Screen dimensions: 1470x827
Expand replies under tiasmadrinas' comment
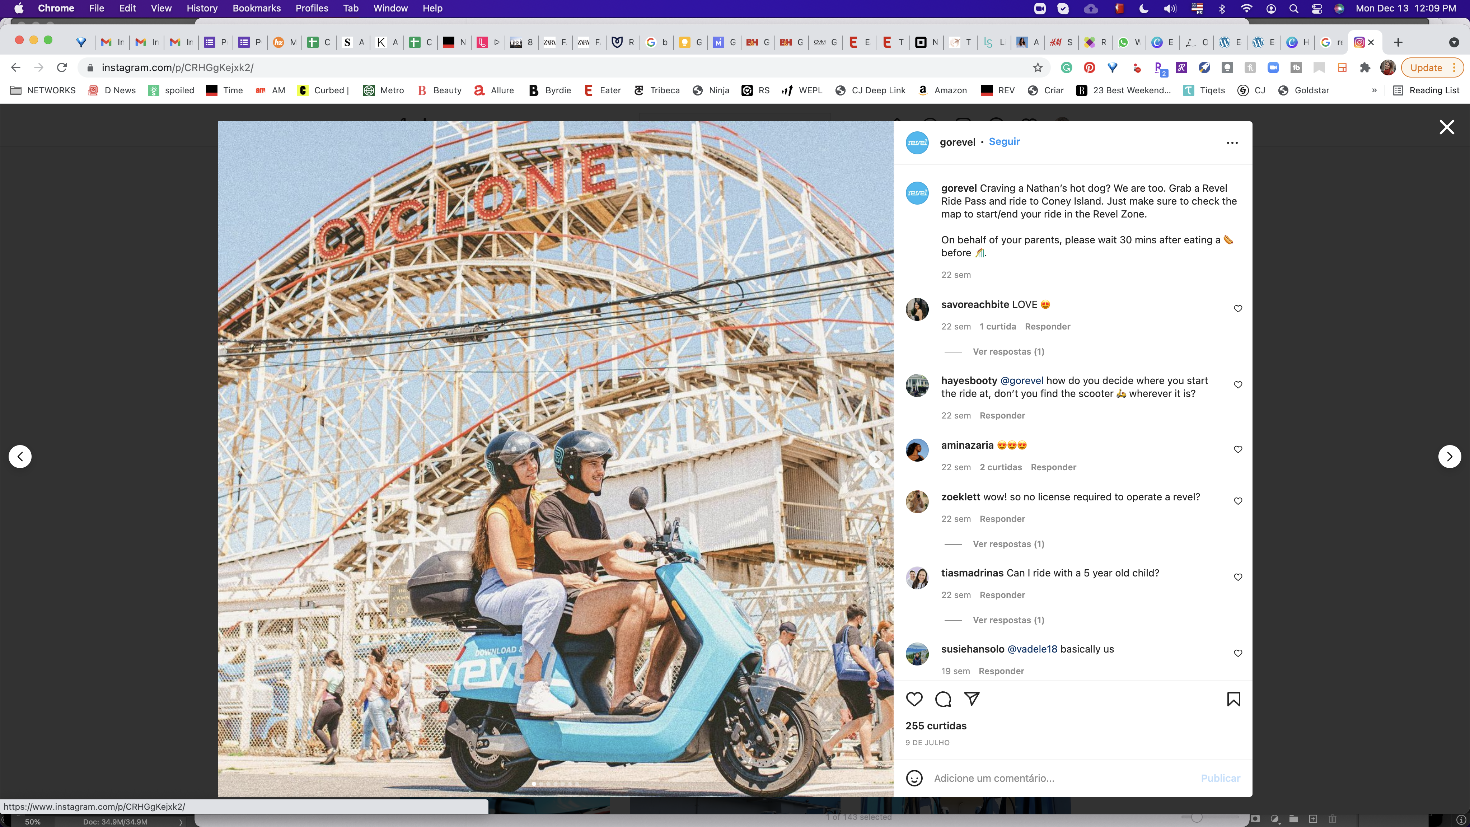1008,620
